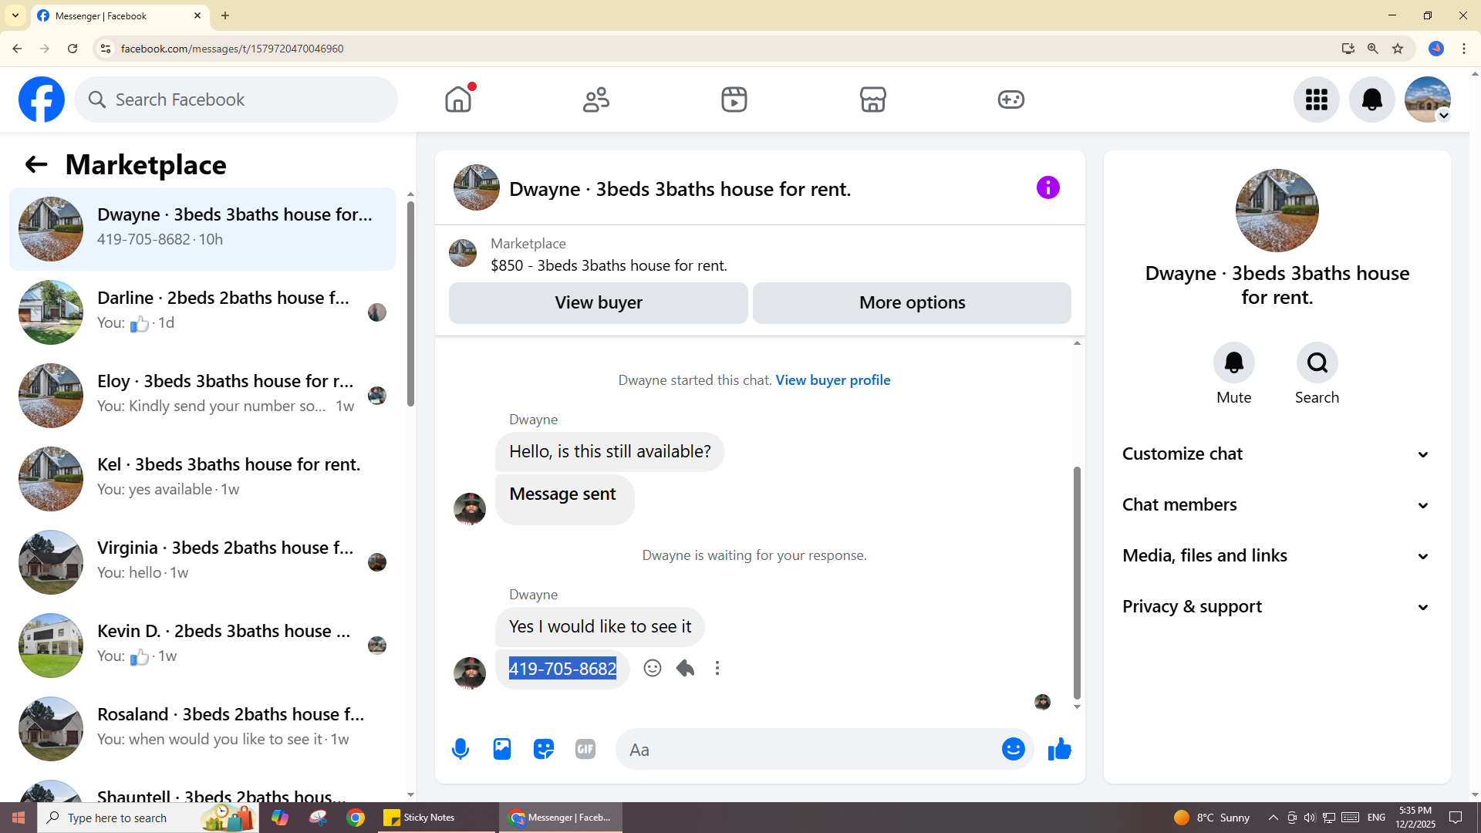
Task: Attach a photo using image icon
Action: coord(502,749)
